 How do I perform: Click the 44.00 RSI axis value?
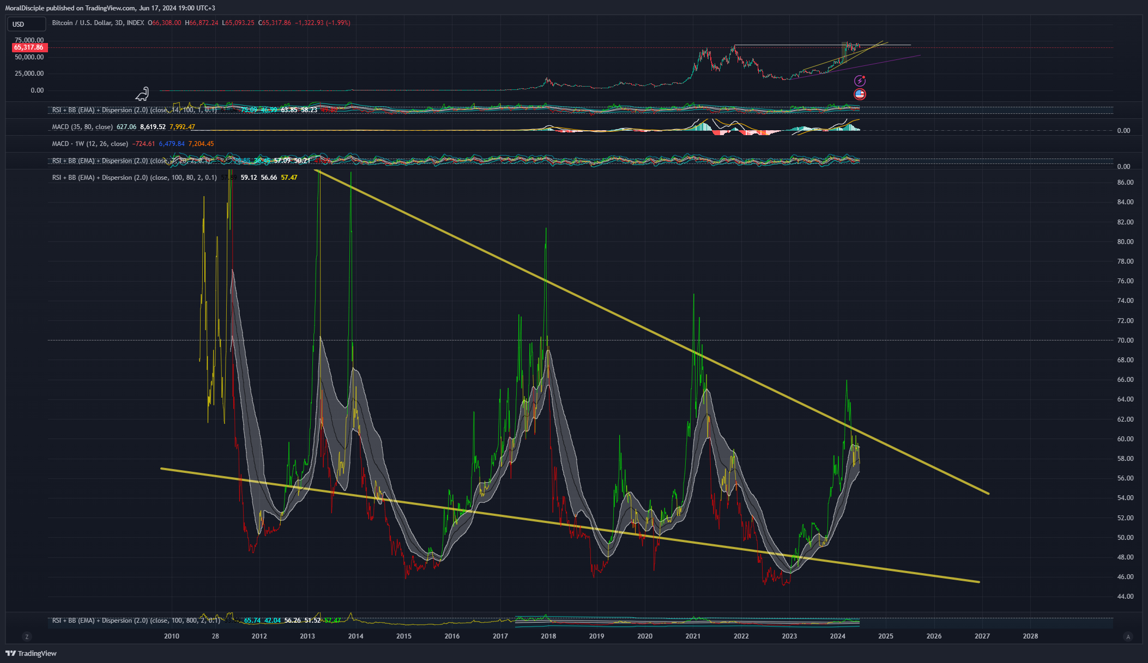pyautogui.click(x=1125, y=597)
